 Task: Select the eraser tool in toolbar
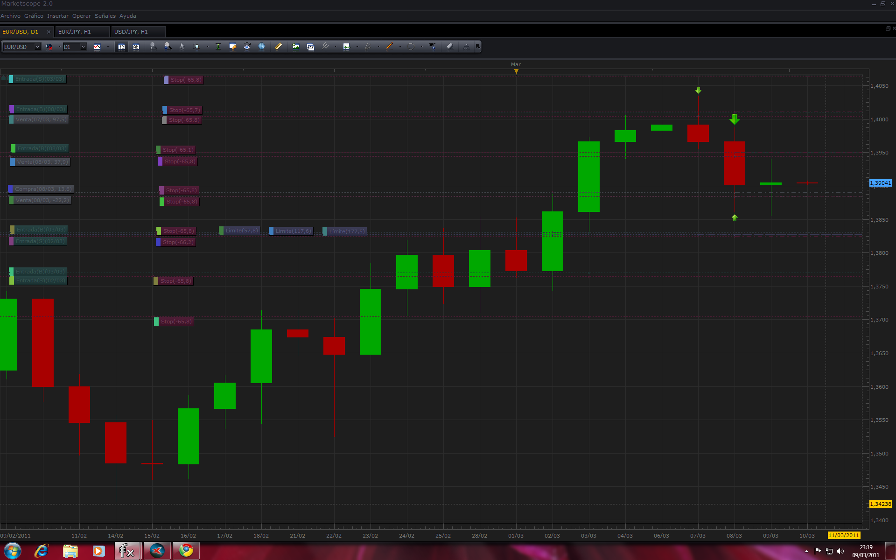pyautogui.click(x=450, y=46)
